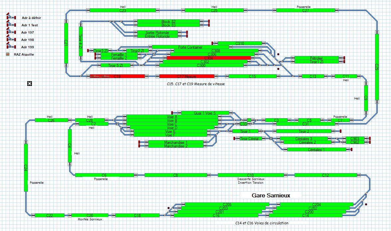Click the Pétrolier siding block
Viewport: 391px width, 231px height.
[x=316, y=58]
